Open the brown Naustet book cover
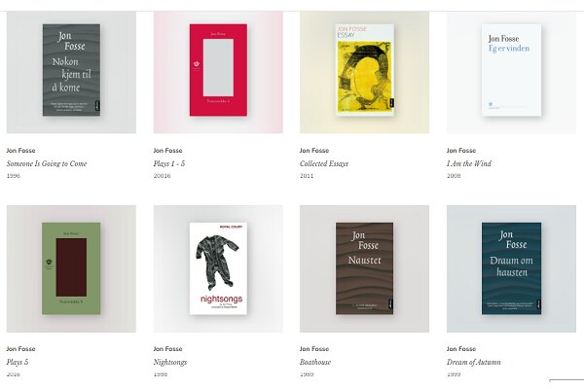584x389 pixels. click(x=364, y=268)
